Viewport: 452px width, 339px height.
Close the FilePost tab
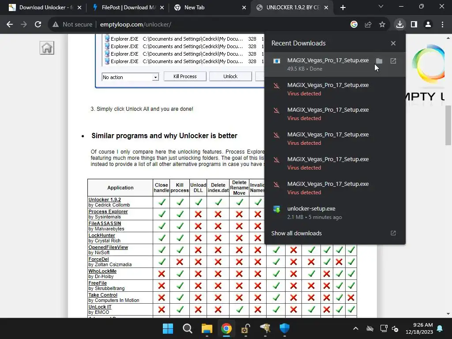pyautogui.click(x=162, y=8)
